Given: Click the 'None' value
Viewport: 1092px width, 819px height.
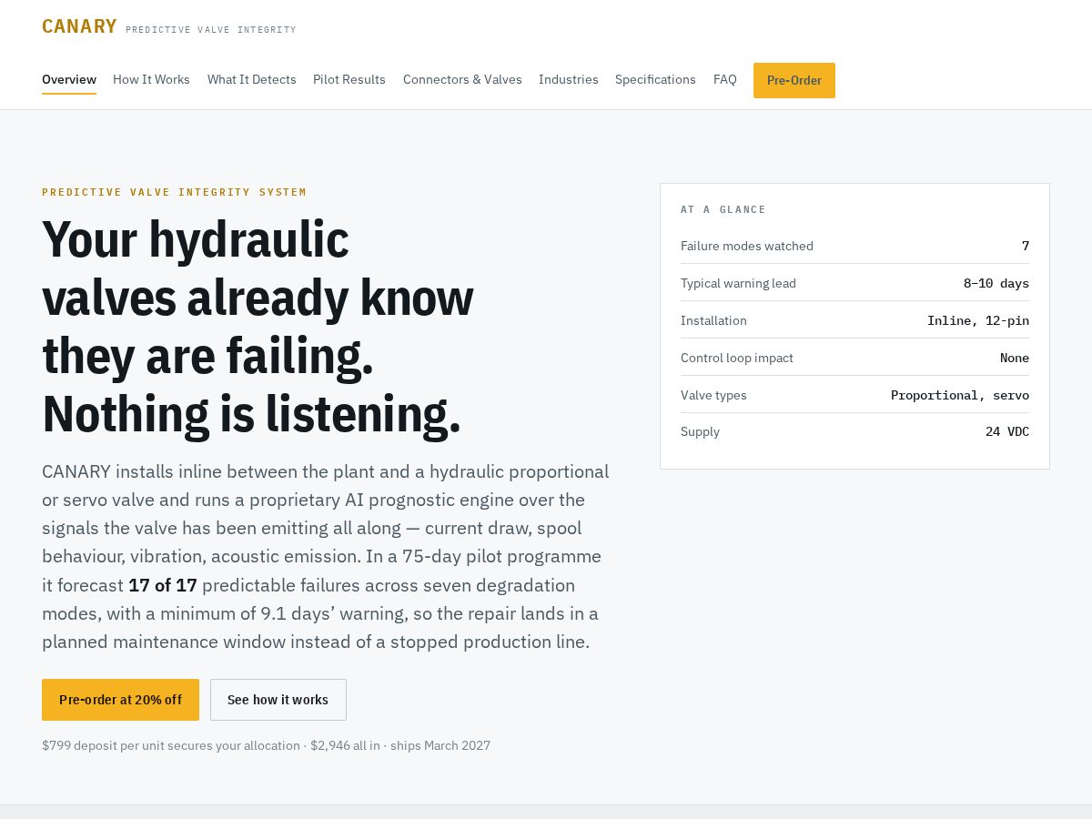Looking at the screenshot, I should point(1015,358).
